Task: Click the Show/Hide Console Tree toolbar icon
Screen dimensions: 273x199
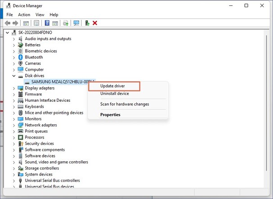Action: pos(26,23)
